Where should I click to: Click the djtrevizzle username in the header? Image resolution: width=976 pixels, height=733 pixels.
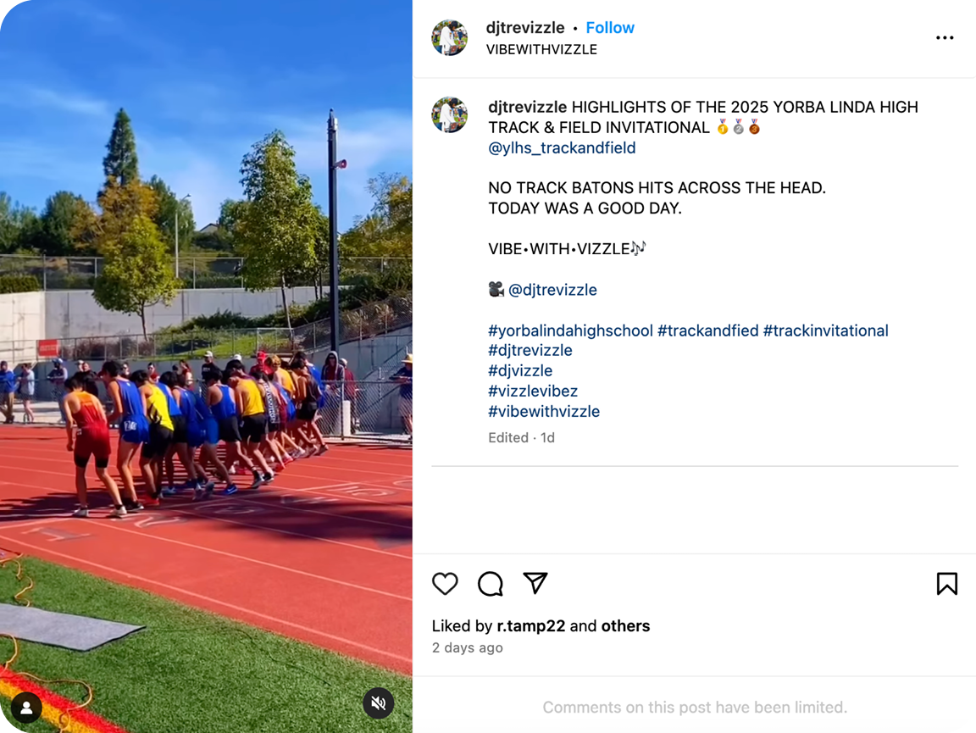[x=525, y=28]
